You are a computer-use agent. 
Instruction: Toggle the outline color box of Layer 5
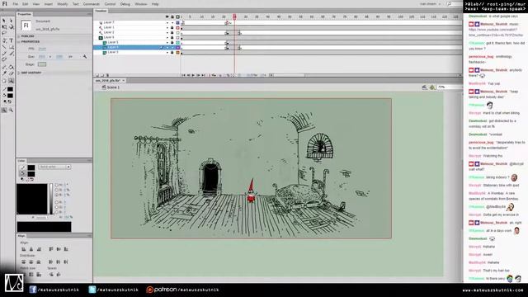coord(177,42)
